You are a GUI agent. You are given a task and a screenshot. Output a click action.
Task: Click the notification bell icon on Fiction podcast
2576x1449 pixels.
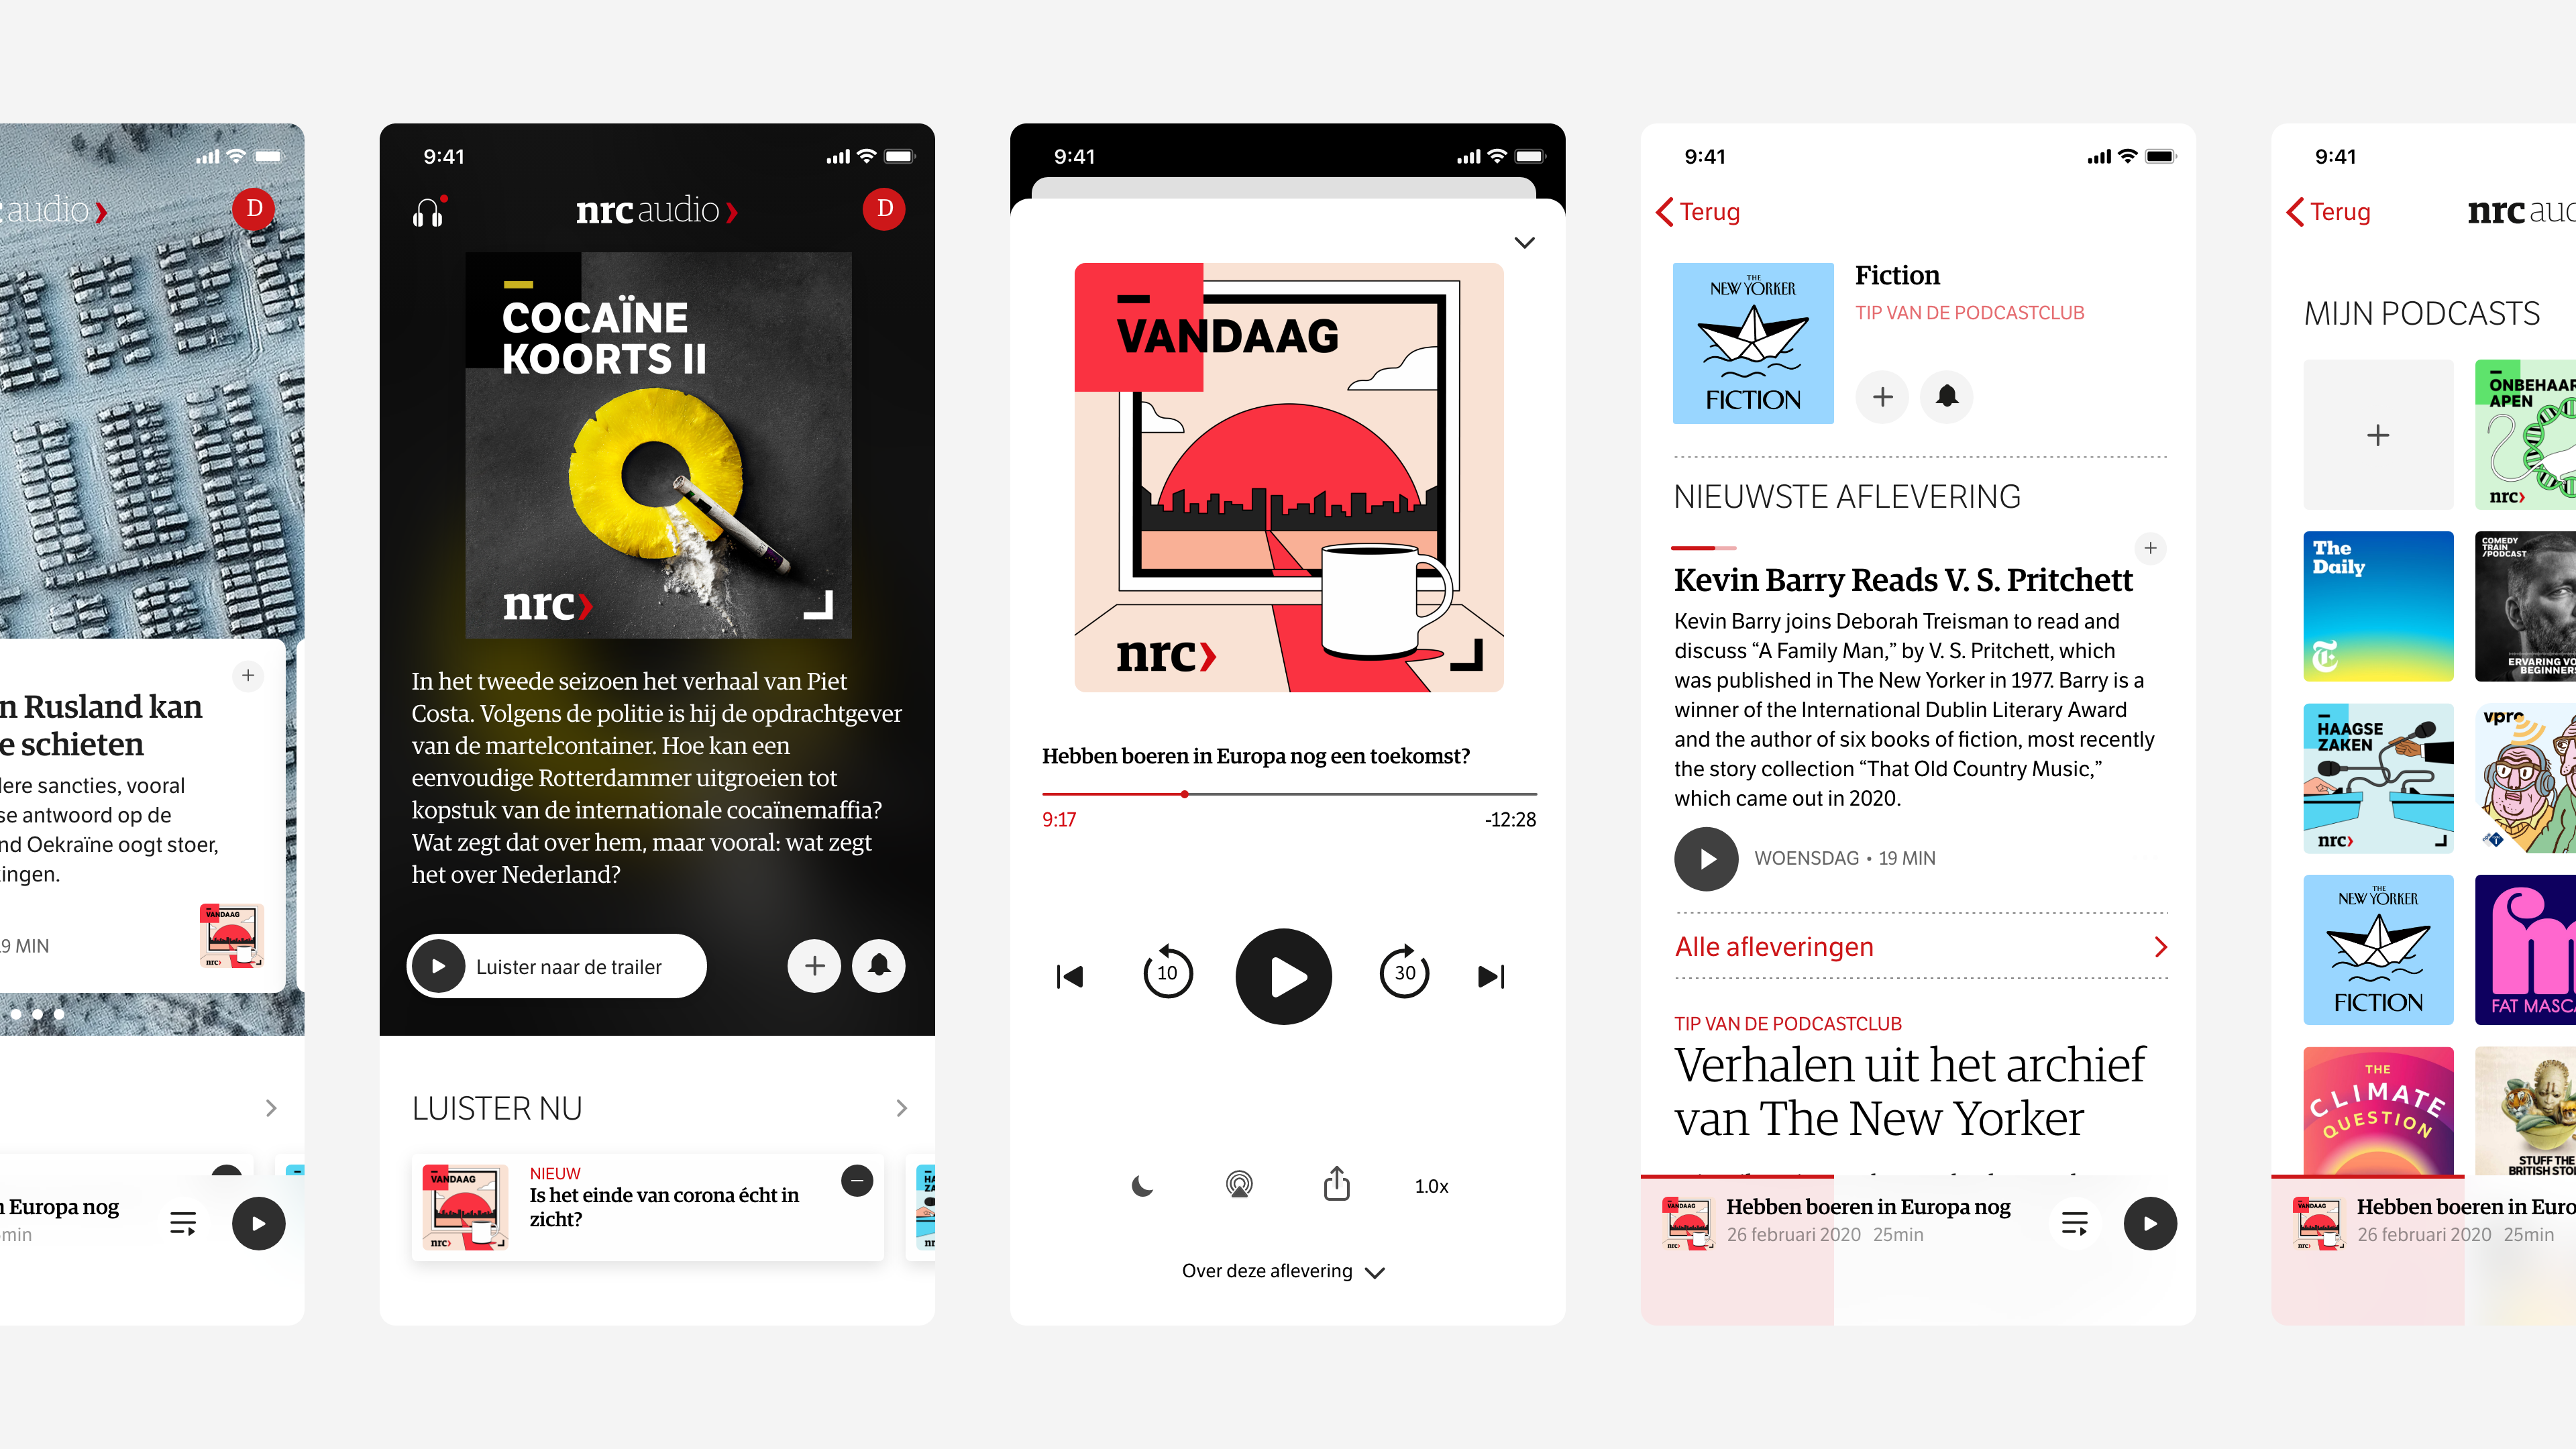click(1949, 396)
